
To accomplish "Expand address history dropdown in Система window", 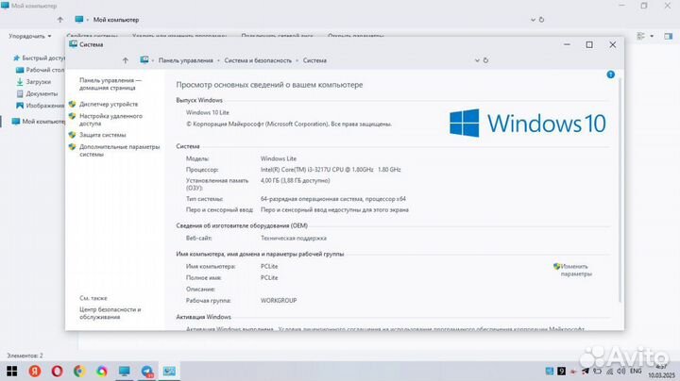I will click(477, 60).
